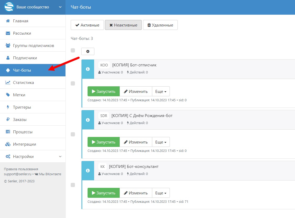Open Еще menu for Бот-отписчик
This screenshot has height=218, width=295.
[161, 92]
